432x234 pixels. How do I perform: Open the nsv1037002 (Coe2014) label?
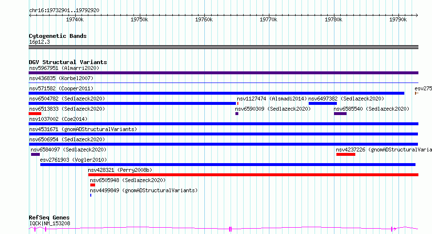coord(58,119)
